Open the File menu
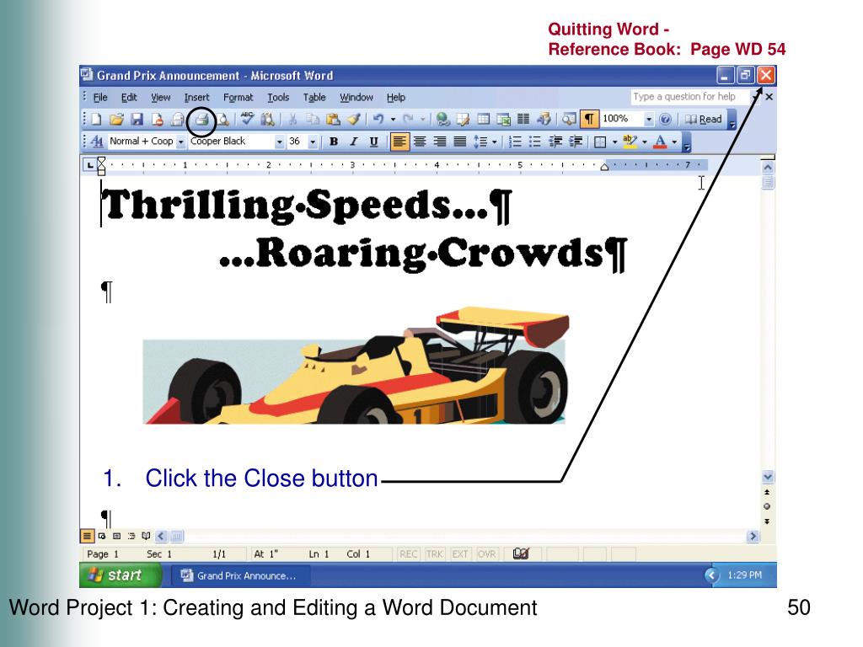 (x=100, y=98)
